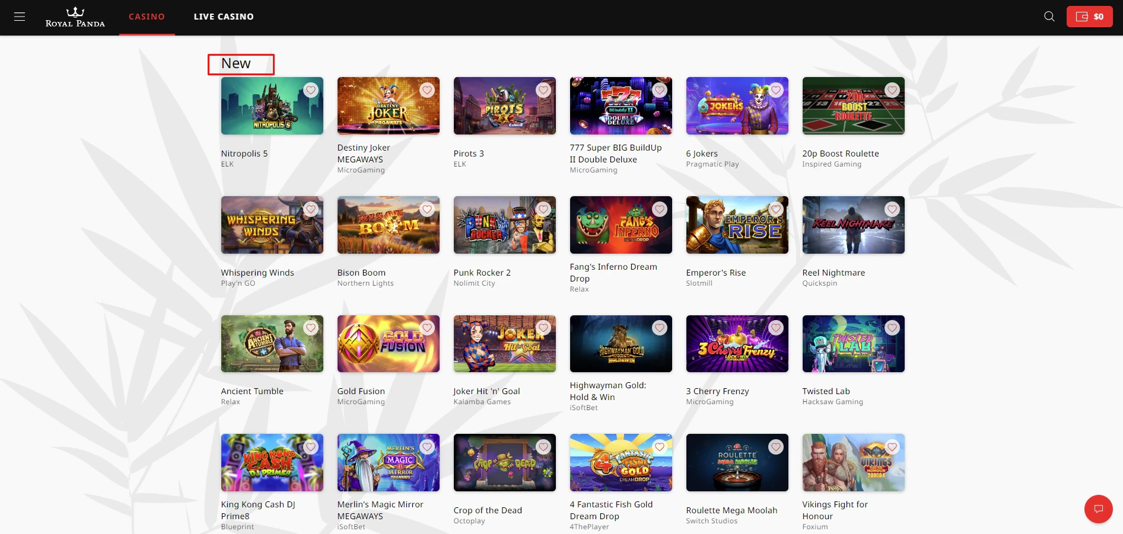Switch to the Live Casino tab
Viewport: 1123px width, 534px height.
(224, 17)
